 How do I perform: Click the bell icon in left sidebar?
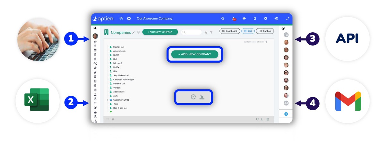tap(95, 46)
